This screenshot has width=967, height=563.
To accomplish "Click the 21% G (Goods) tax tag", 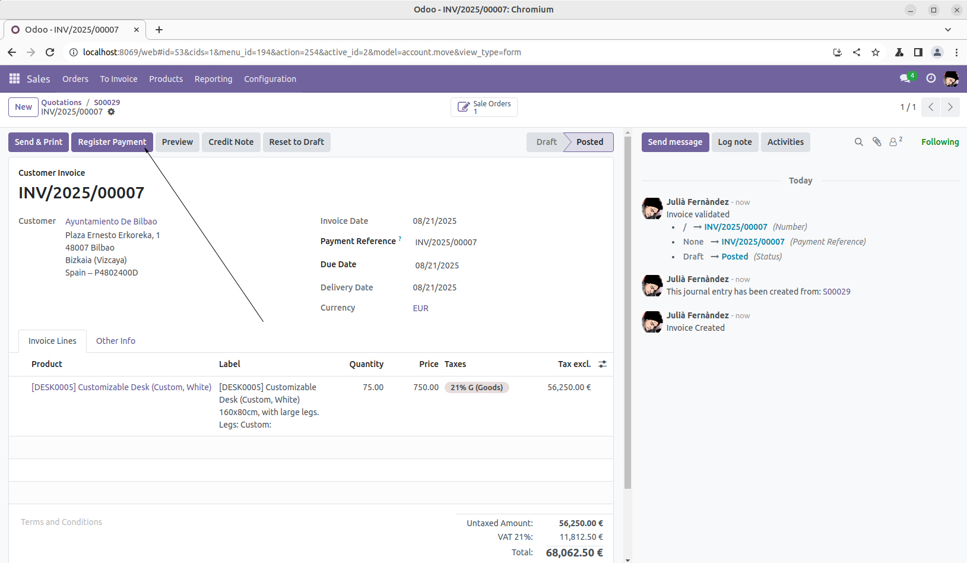I will point(476,387).
